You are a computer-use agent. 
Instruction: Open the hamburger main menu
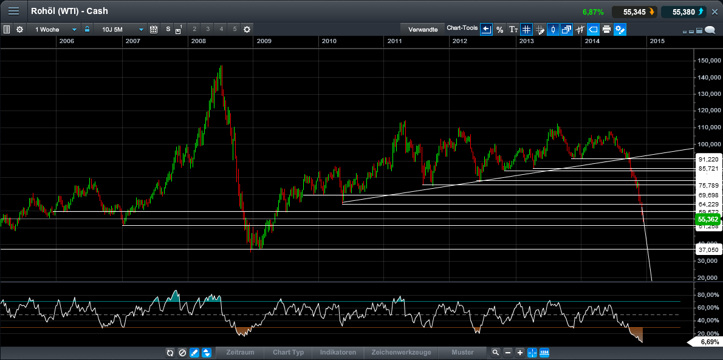tap(14, 11)
